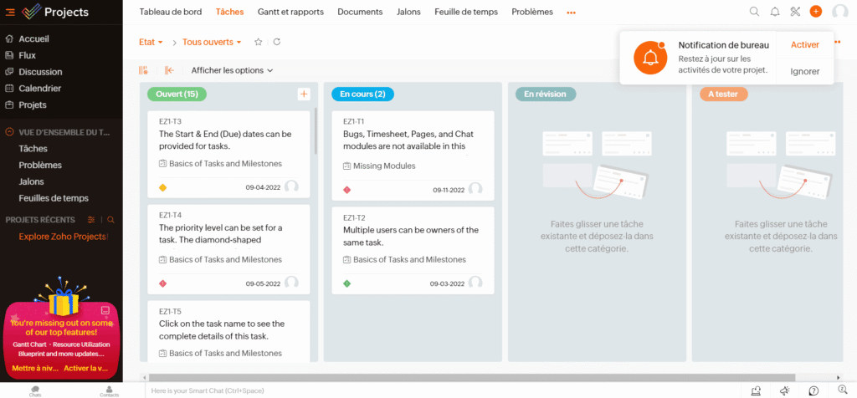Add a task in Ouvert column
Screen dimensions: 857x398
304,94
